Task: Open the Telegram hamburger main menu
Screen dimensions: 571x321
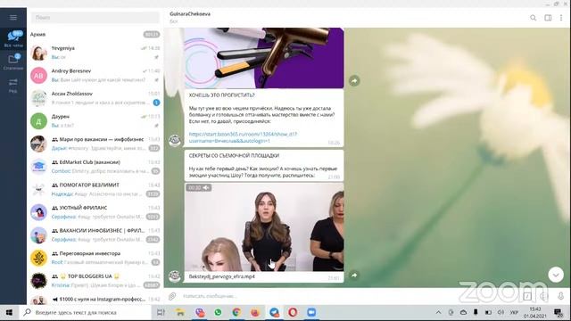Action: pyautogui.click(x=13, y=18)
